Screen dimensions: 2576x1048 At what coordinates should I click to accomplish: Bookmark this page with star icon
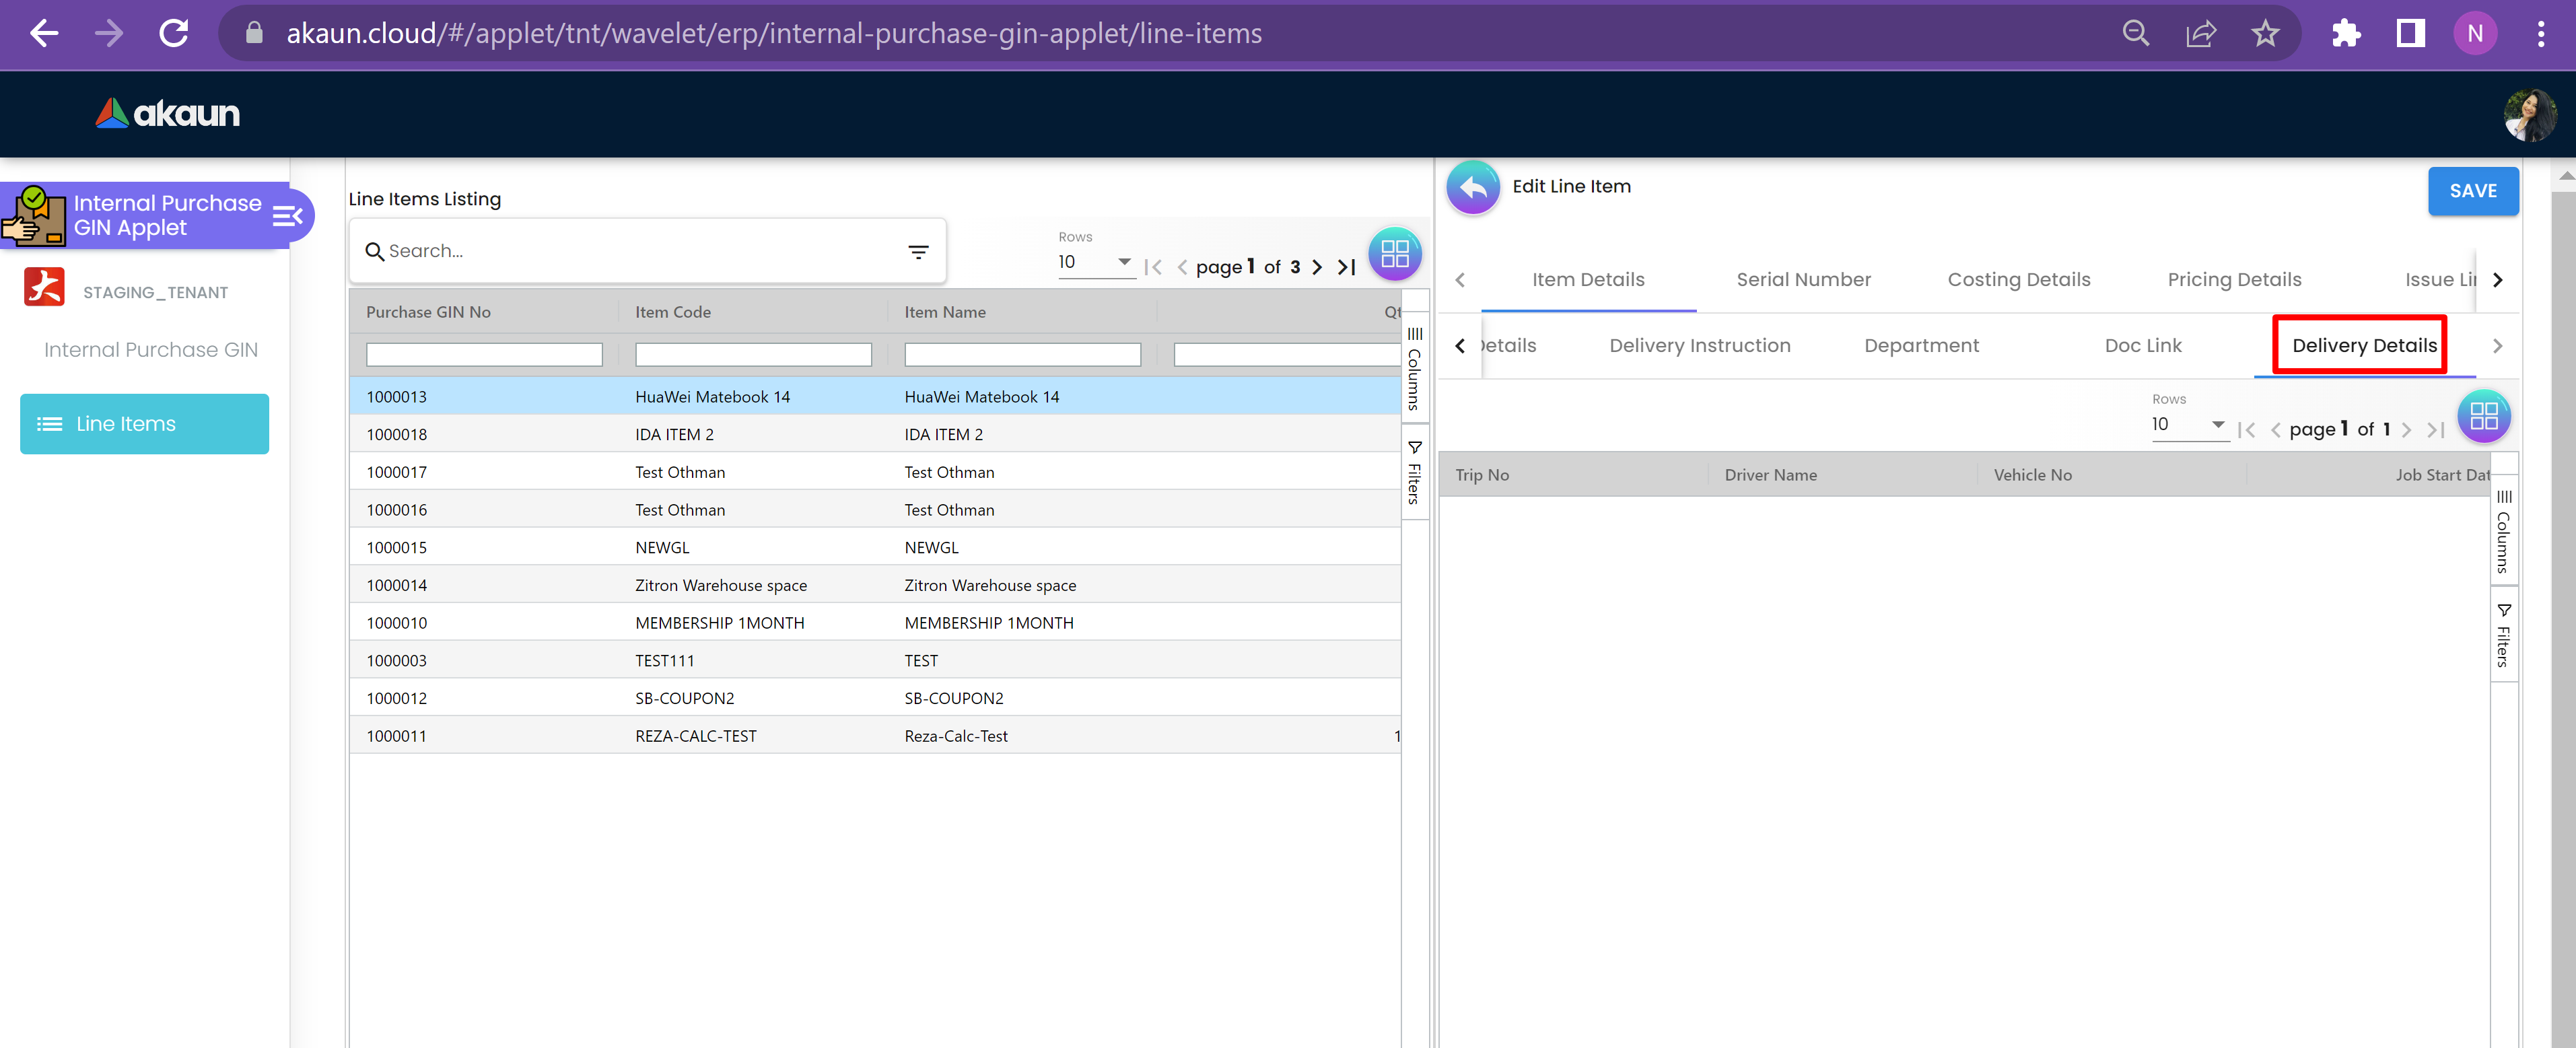click(2265, 34)
